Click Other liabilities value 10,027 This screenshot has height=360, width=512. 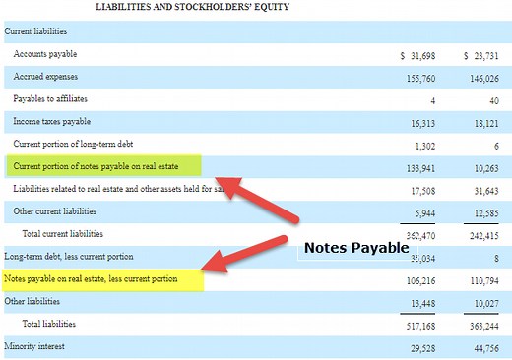click(x=486, y=304)
